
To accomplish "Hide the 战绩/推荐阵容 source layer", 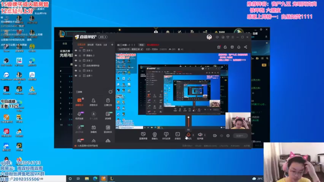I will pyautogui.click(x=76, y=66).
